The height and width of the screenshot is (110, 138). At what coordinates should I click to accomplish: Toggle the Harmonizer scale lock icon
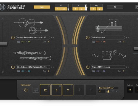click(x=108, y=91)
